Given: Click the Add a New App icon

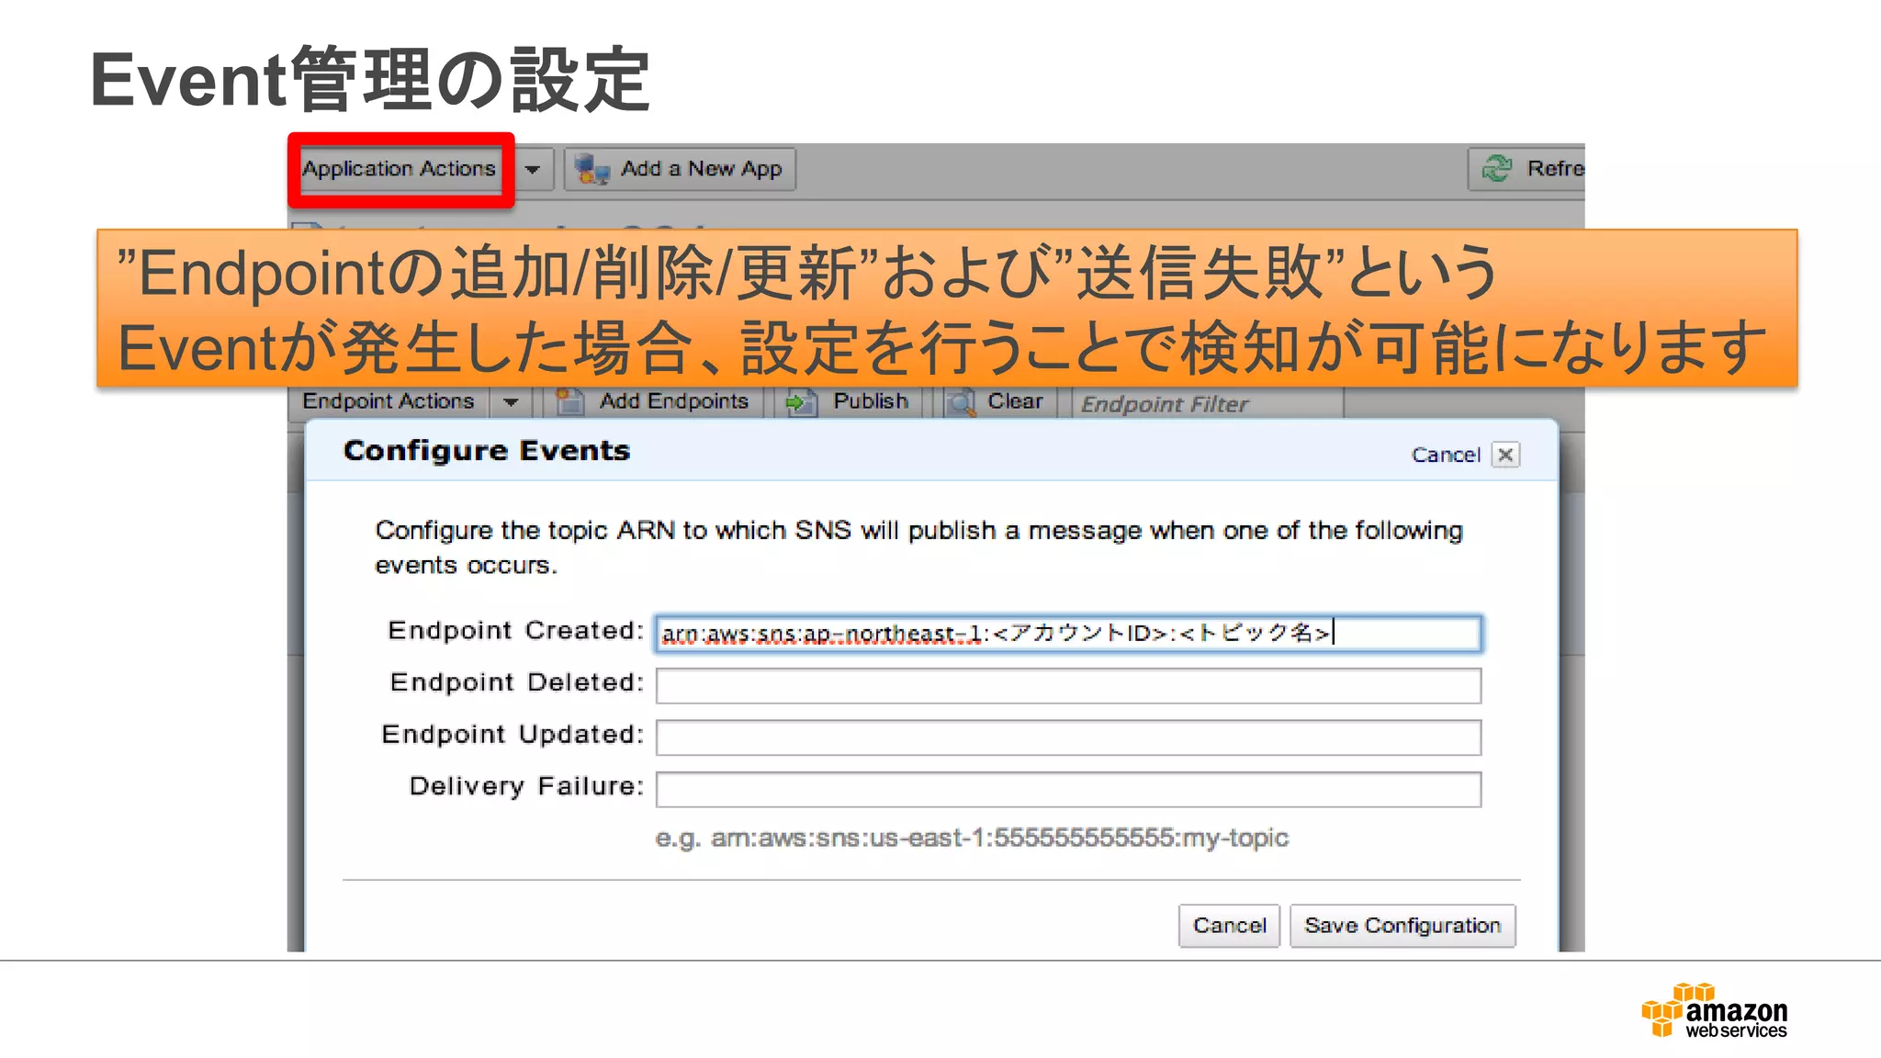Looking at the screenshot, I should click(591, 169).
